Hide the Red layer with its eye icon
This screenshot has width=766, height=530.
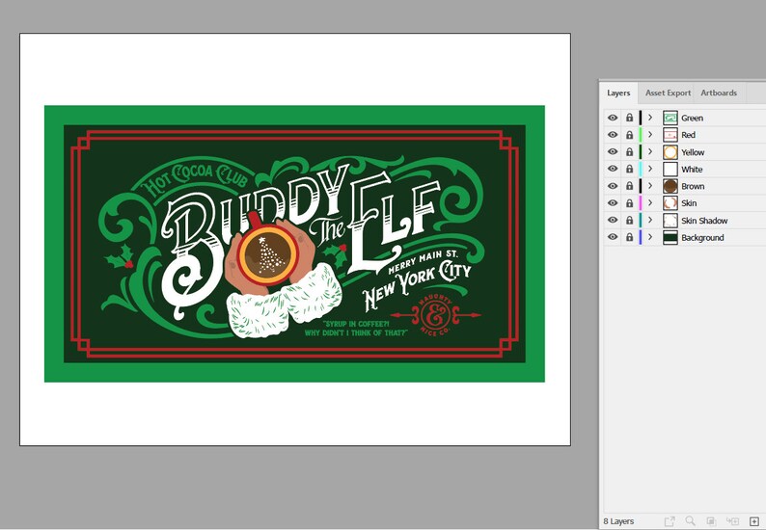click(613, 135)
